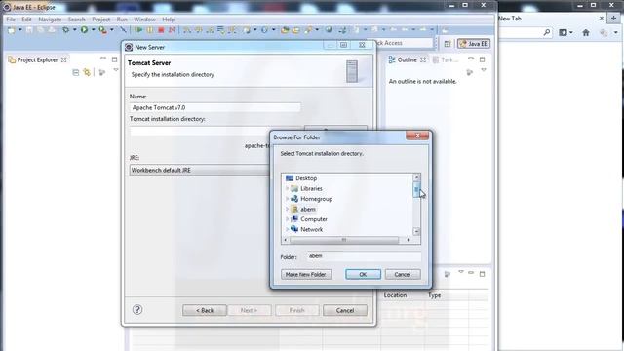Image resolution: width=624 pixels, height=351 pixels.
Task: Click the horizontal scrollbar thumb in folder tree
Action: click(x=344, y=240)
